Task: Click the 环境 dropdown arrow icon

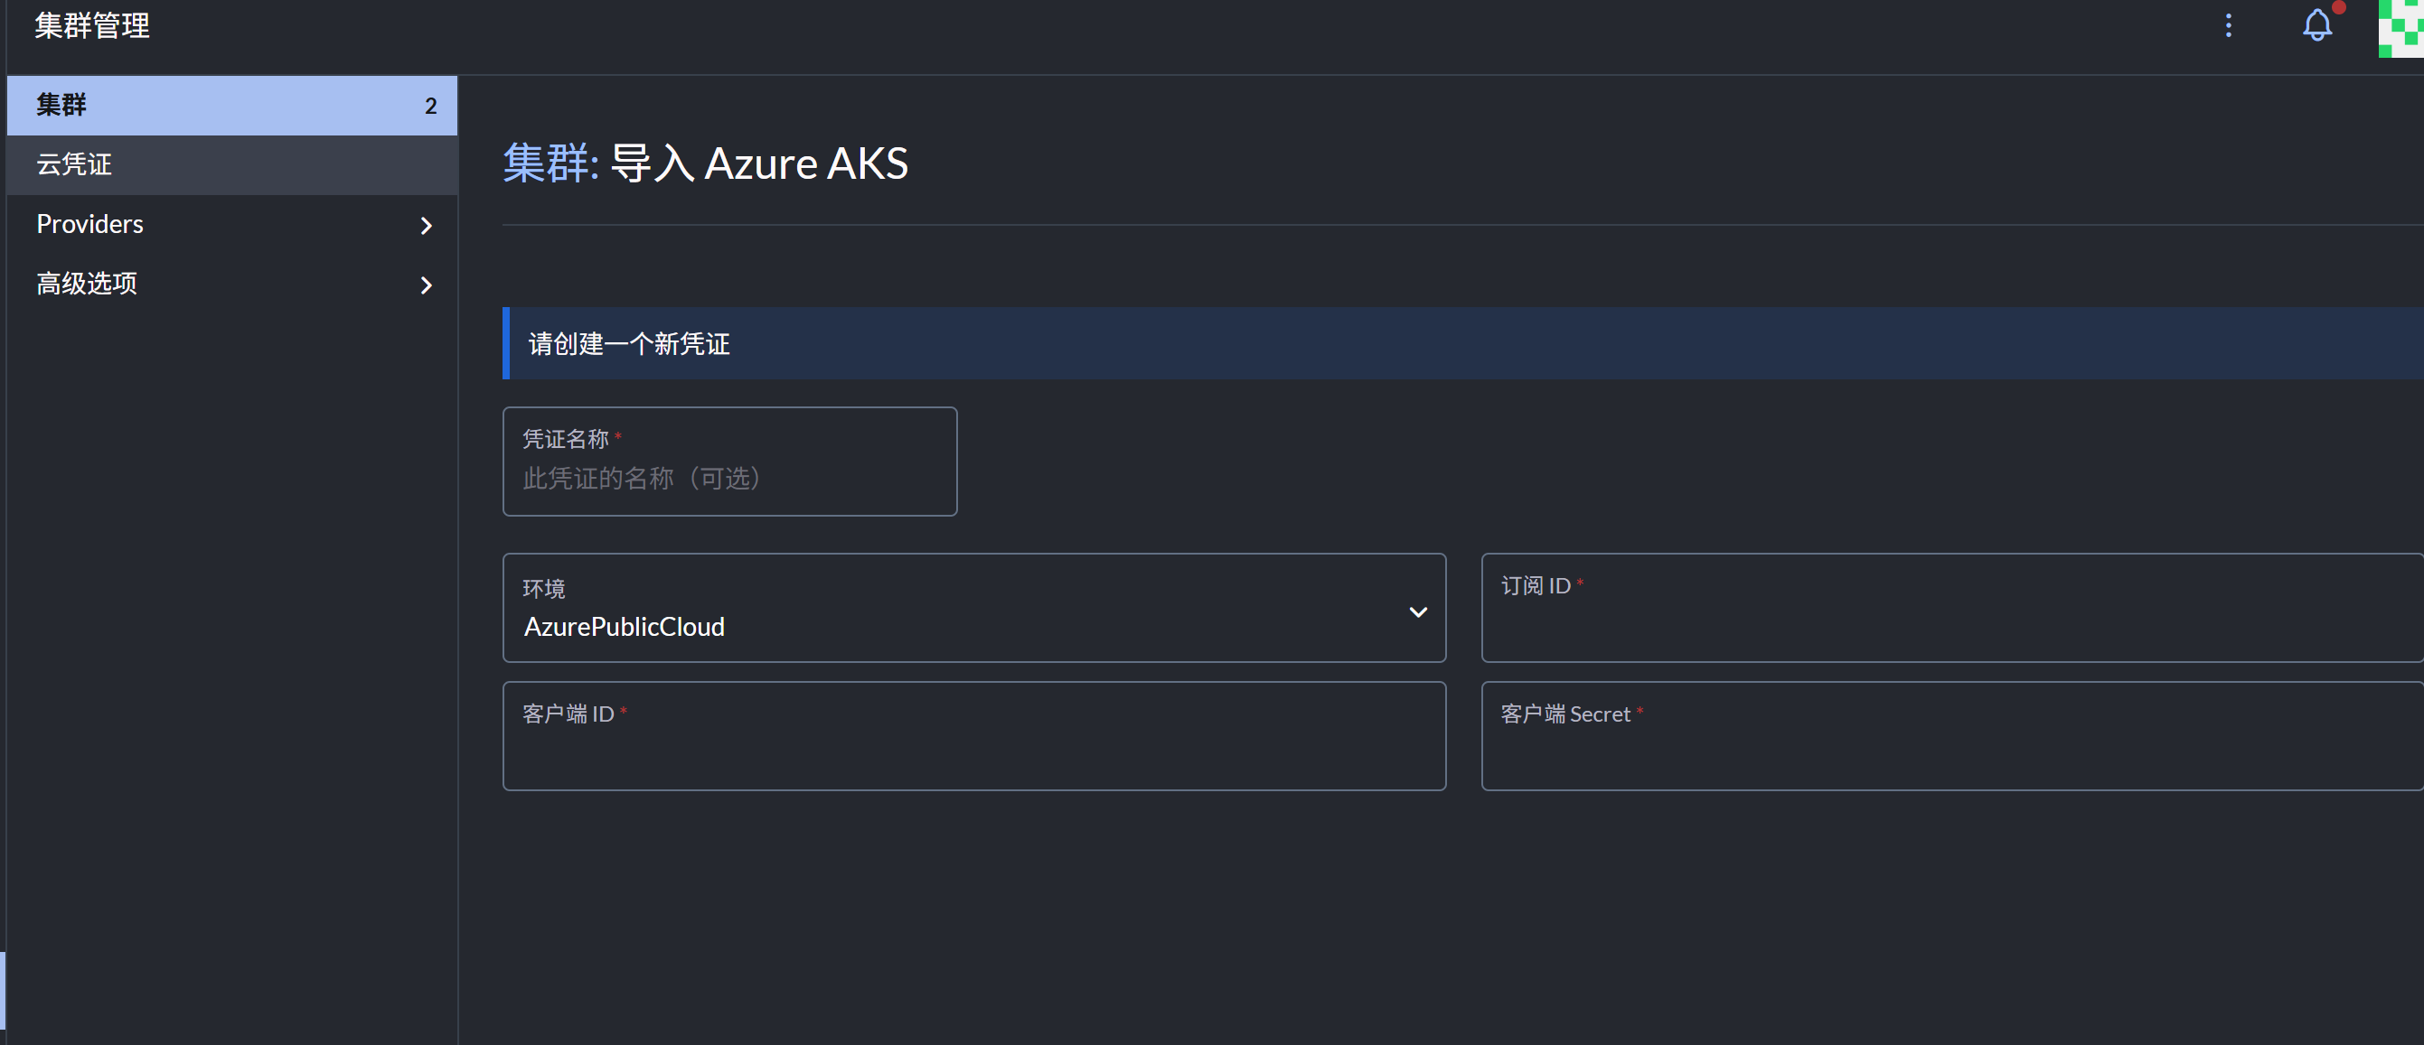Action: point(1417,612)
